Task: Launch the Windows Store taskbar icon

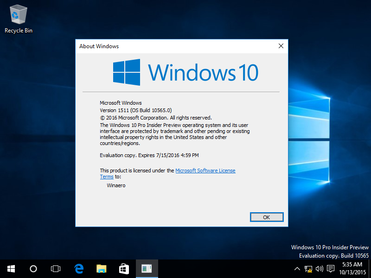Action: [x=124, y=269]
